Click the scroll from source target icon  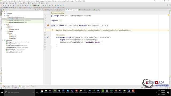tap(35, 10)
